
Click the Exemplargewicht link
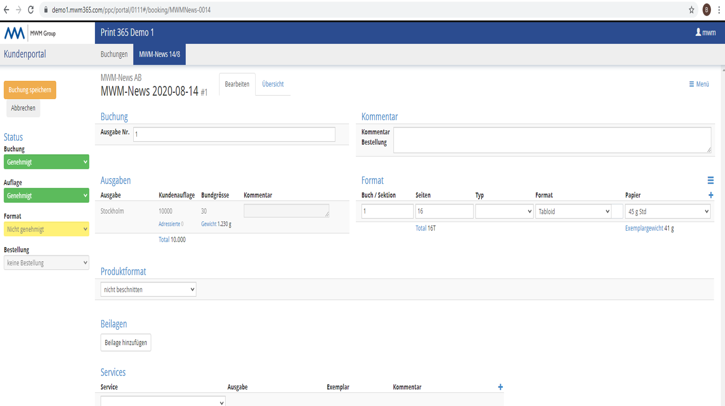[644, 228]
